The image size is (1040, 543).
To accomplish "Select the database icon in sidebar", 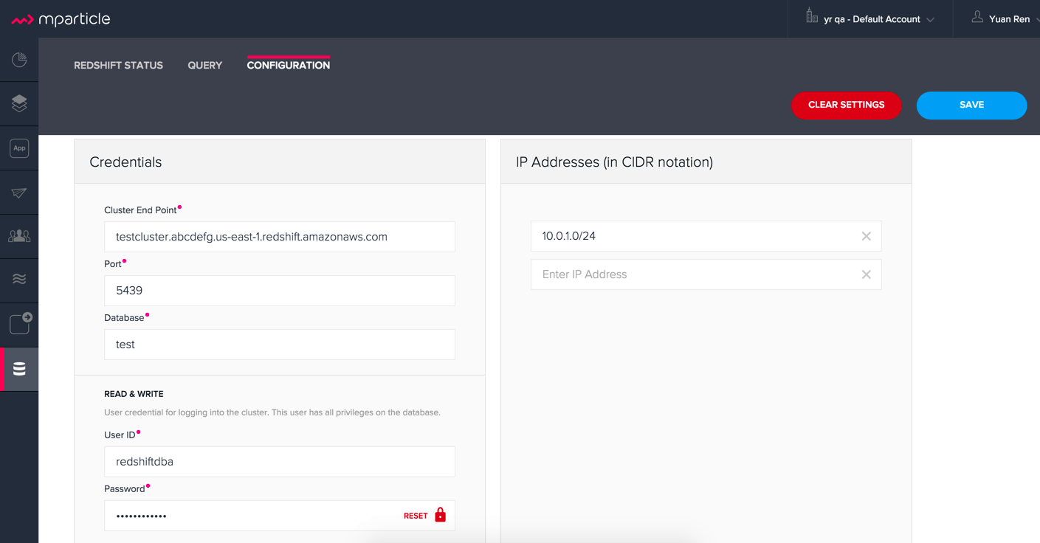I will pyautogui.click(x=19, y=369).
